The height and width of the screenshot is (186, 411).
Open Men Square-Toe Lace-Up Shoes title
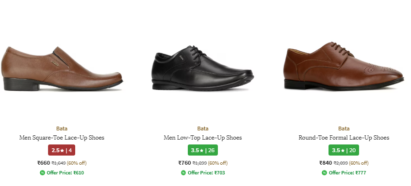(x=62, y=138)
